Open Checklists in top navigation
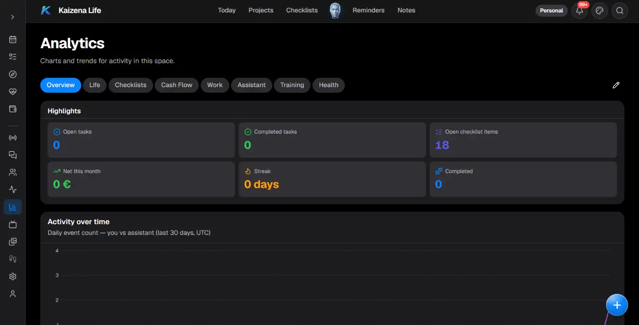The height and width of the screenshot is (325, 639). click(x=302, y=10)
